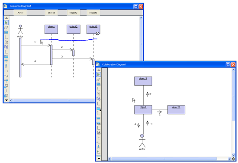Select the diagonal message arrow tool in Sequence Diagram
This screenshot has height=163, width=238.
(6, 76)
